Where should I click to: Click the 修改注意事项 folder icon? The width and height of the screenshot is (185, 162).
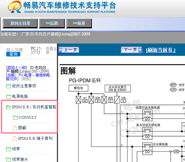9,86
